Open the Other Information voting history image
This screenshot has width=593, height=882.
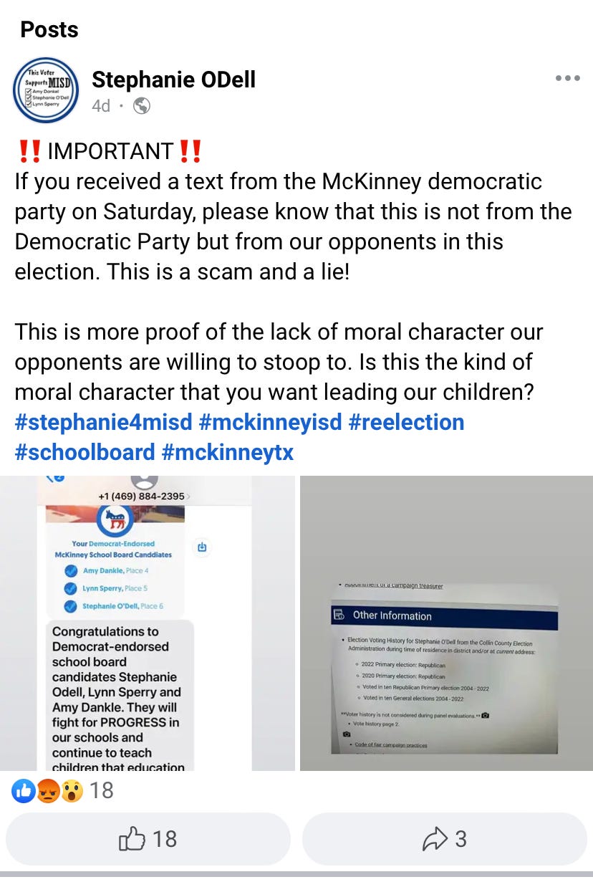coord(446,623)
